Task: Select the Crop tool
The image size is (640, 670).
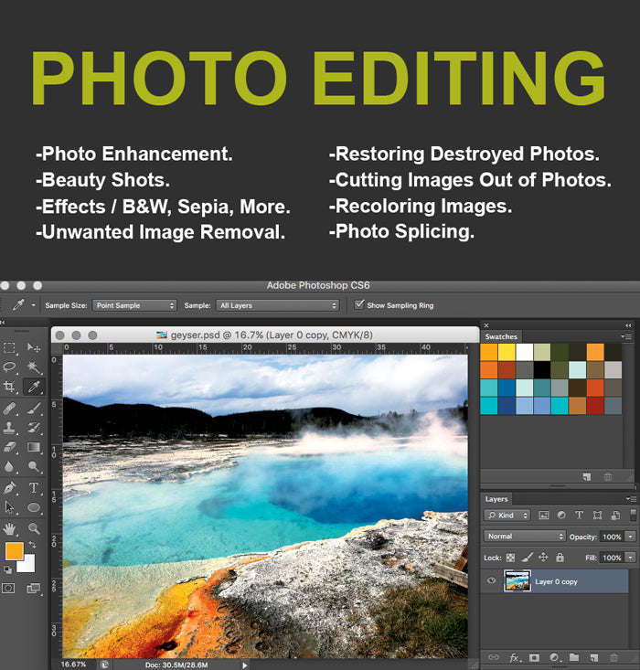Action: click(x=10, y=387)
